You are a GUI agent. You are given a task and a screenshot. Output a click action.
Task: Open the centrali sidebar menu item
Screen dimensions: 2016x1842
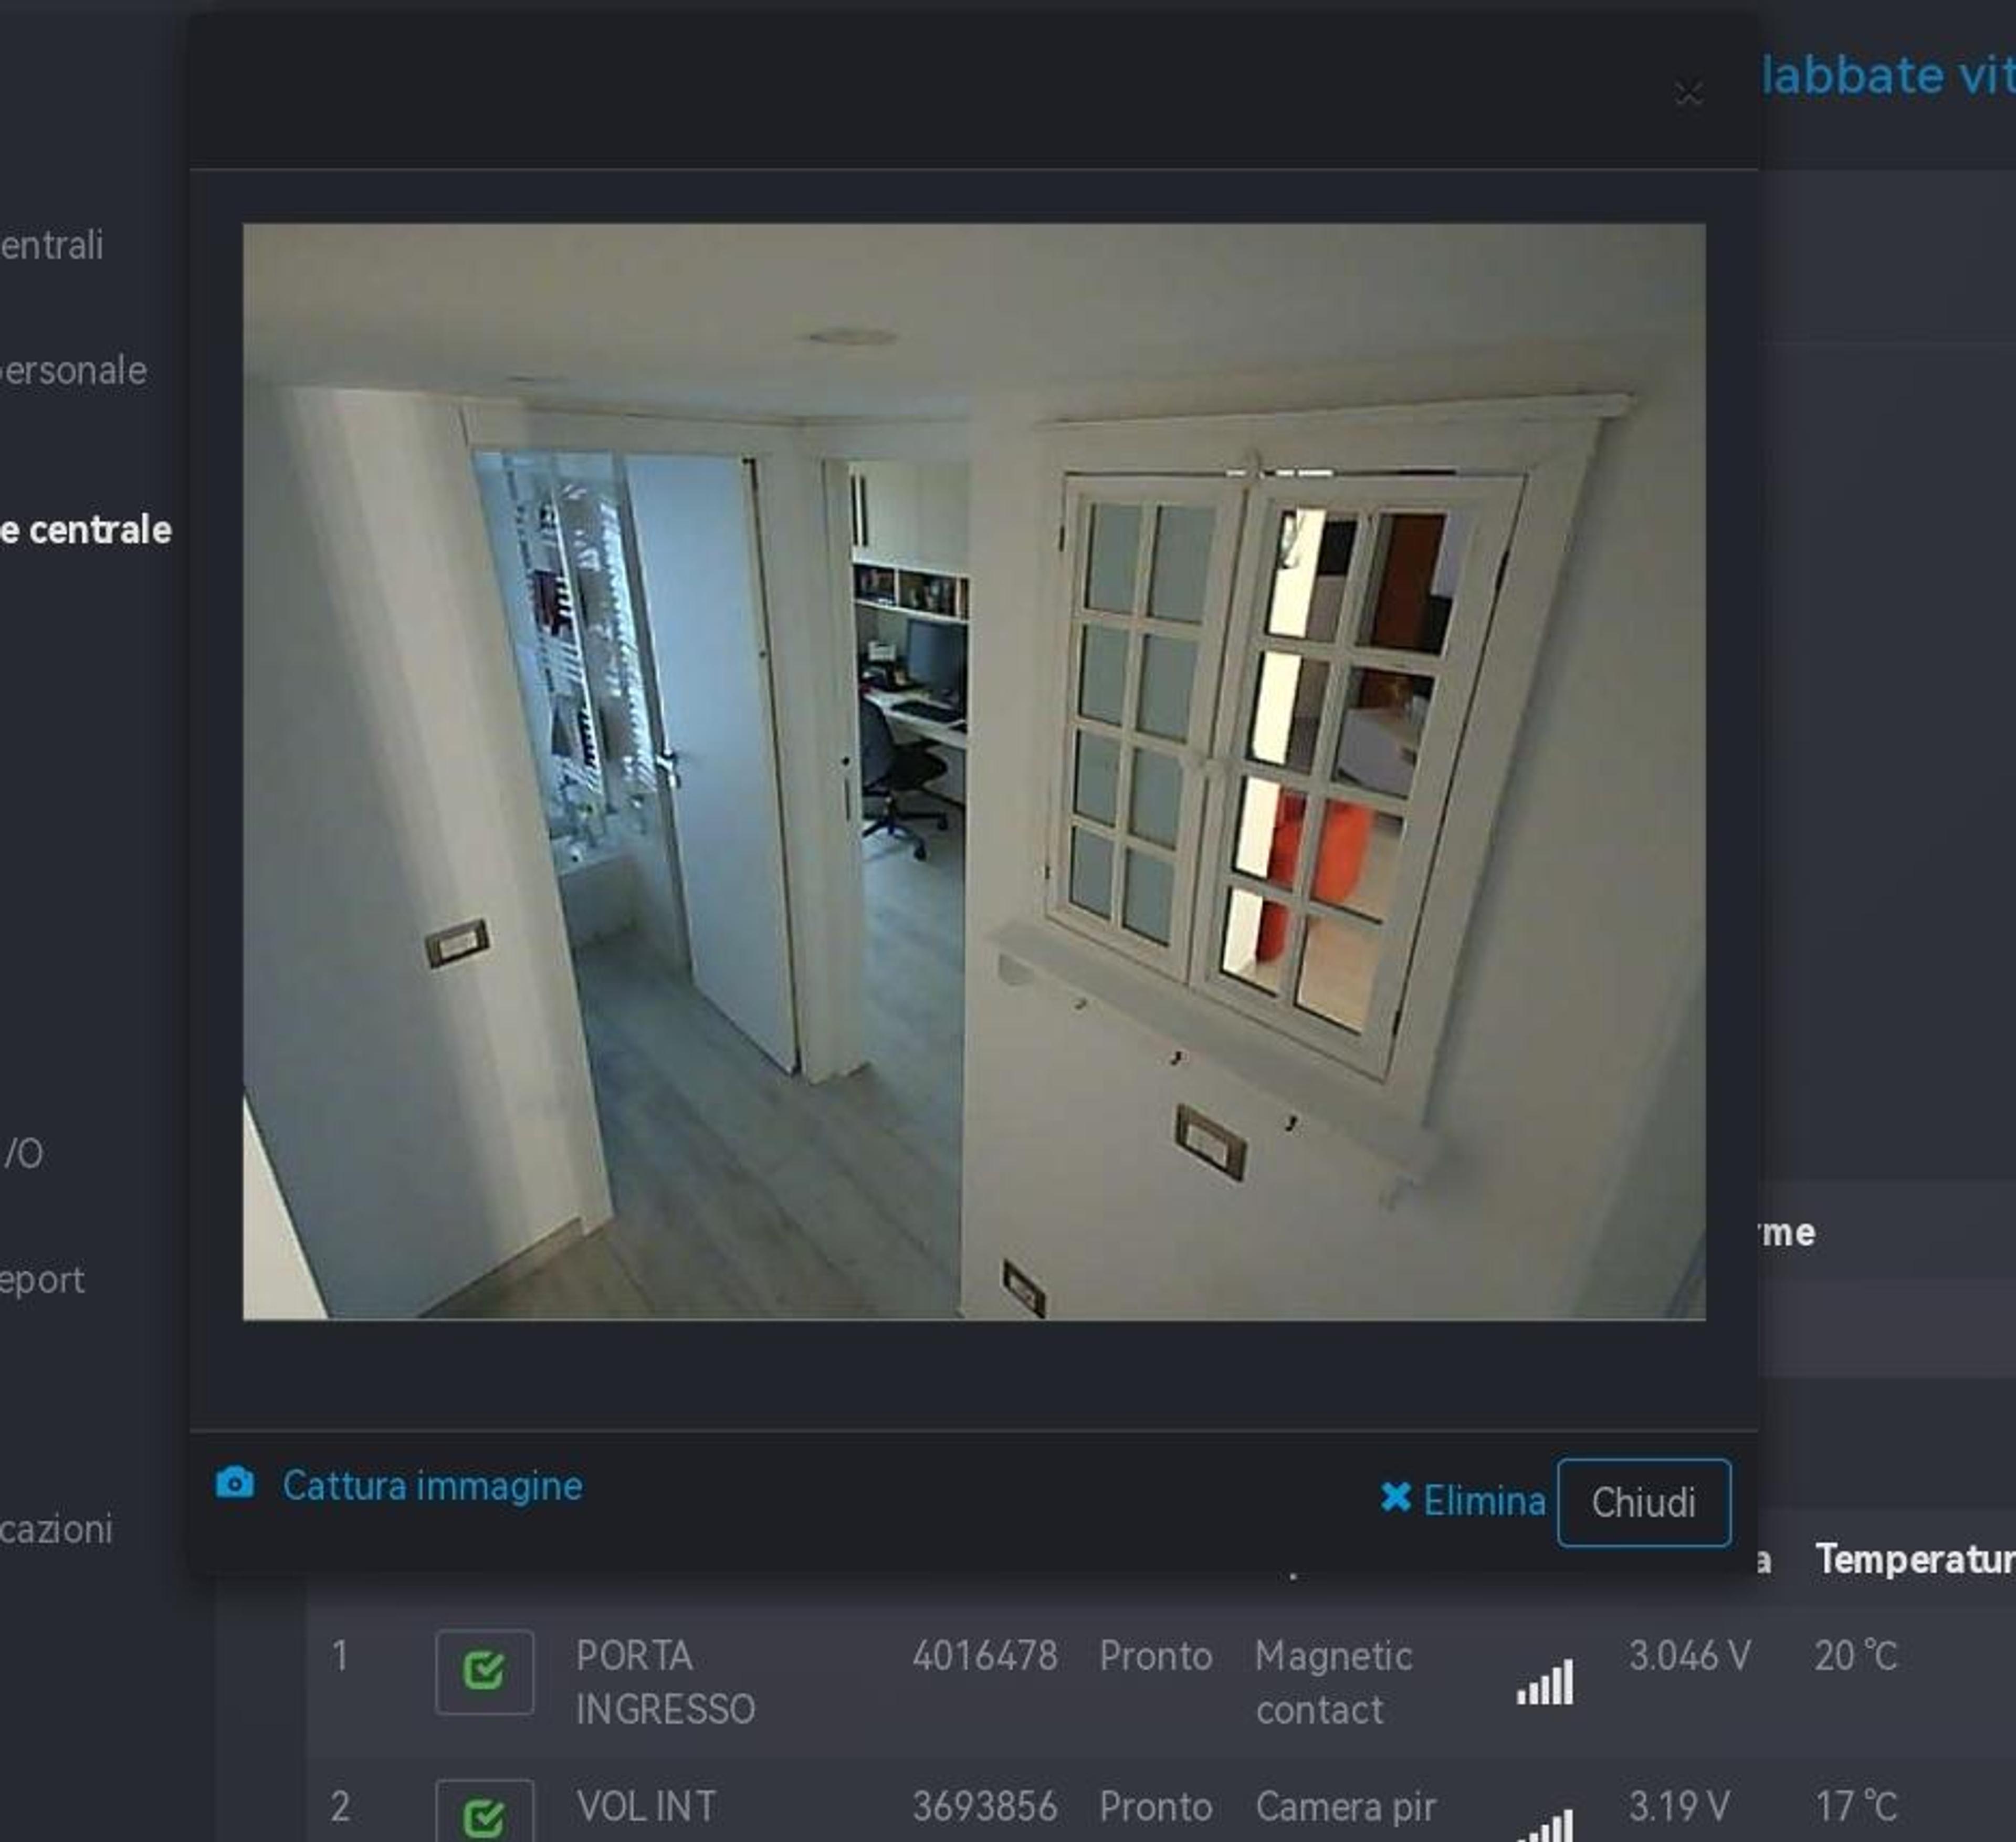tap(52, 245)
